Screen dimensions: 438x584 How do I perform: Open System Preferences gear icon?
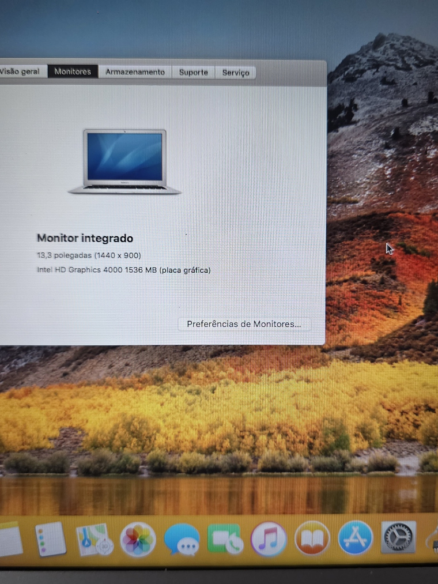coord(398,537)
